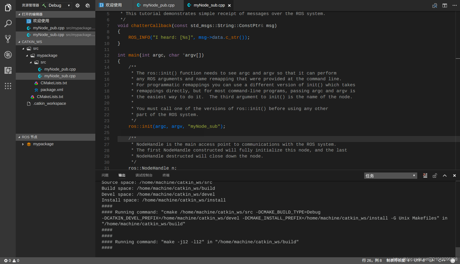Click the warnings count in status bar
460x264 pixels.
16,260
